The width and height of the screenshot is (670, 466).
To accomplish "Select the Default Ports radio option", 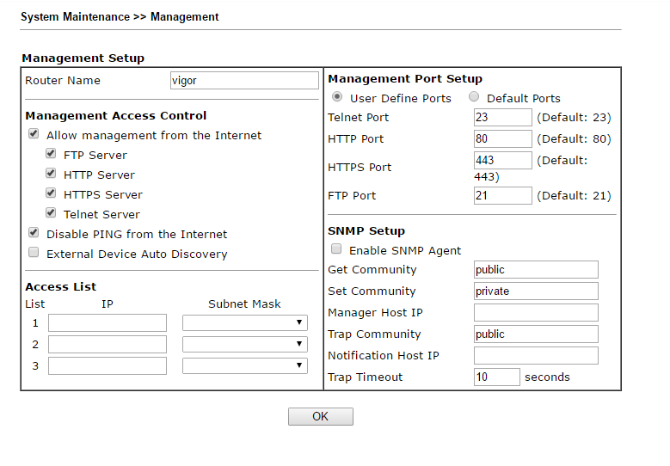I will pyautogui.click(x=474, y=98).
